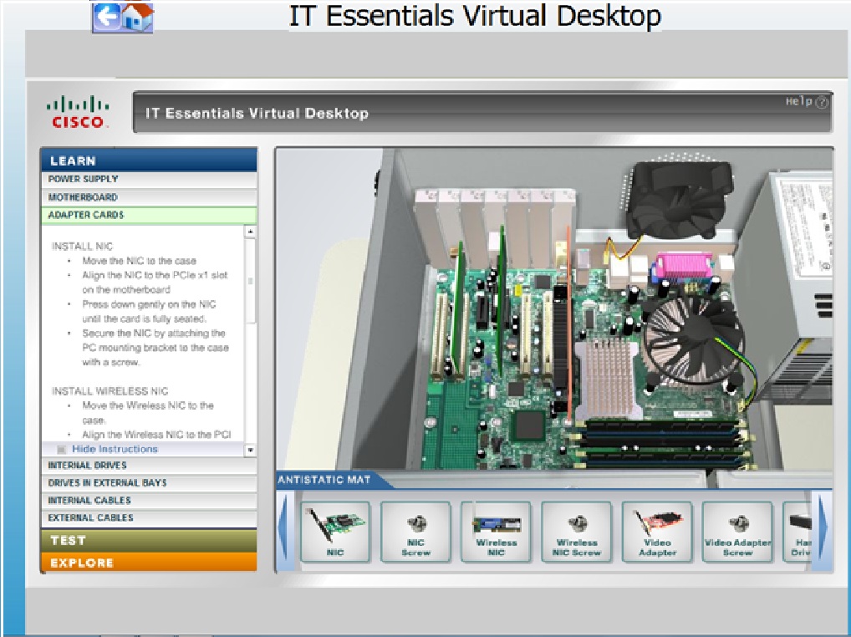The width and height of the screenshot is (851, 637).
Task: Open the LEARN menu header
Action: point(148,160)
